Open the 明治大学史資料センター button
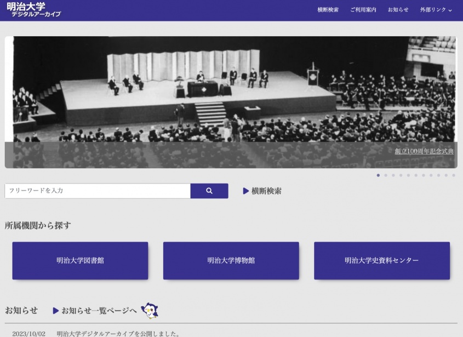 tap(382, 260)
